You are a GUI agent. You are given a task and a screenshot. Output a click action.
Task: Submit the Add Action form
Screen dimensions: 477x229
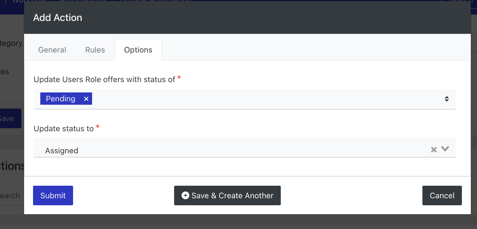[53, 195]
